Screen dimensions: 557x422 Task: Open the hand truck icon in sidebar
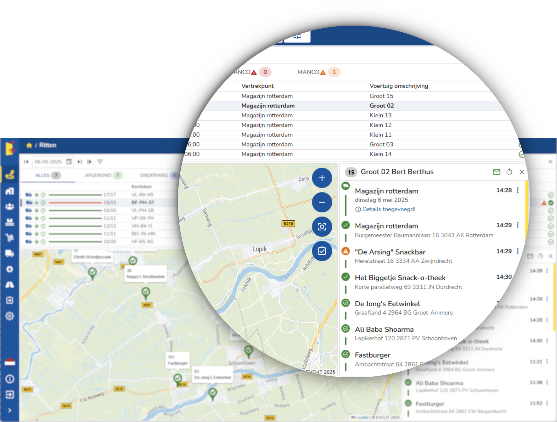(x=10, y=238)
